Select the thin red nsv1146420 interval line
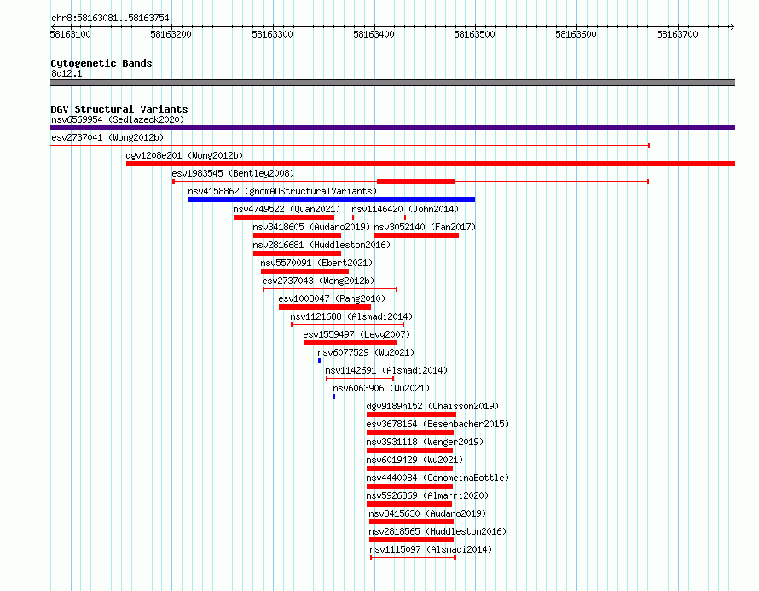 click(379, 217)
